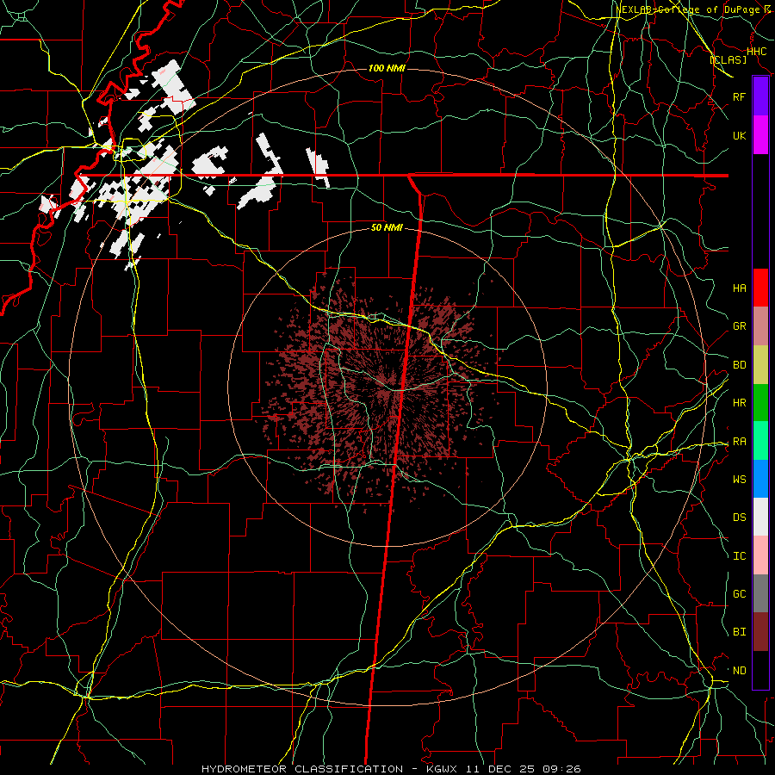Click the GR salmon color swatch

760,326
